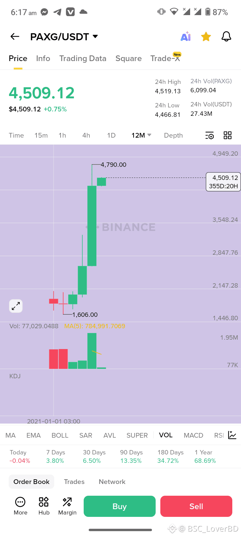241x537 pixels.
Task: Open the AI assistant icon
Action: tap(186, 37)
